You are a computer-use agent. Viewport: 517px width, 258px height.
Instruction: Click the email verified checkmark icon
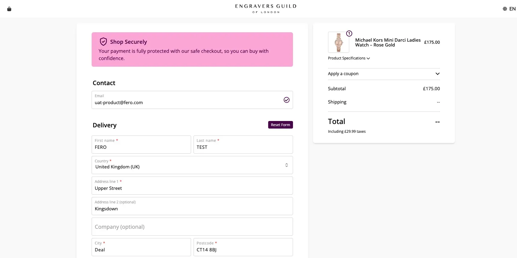286,100
